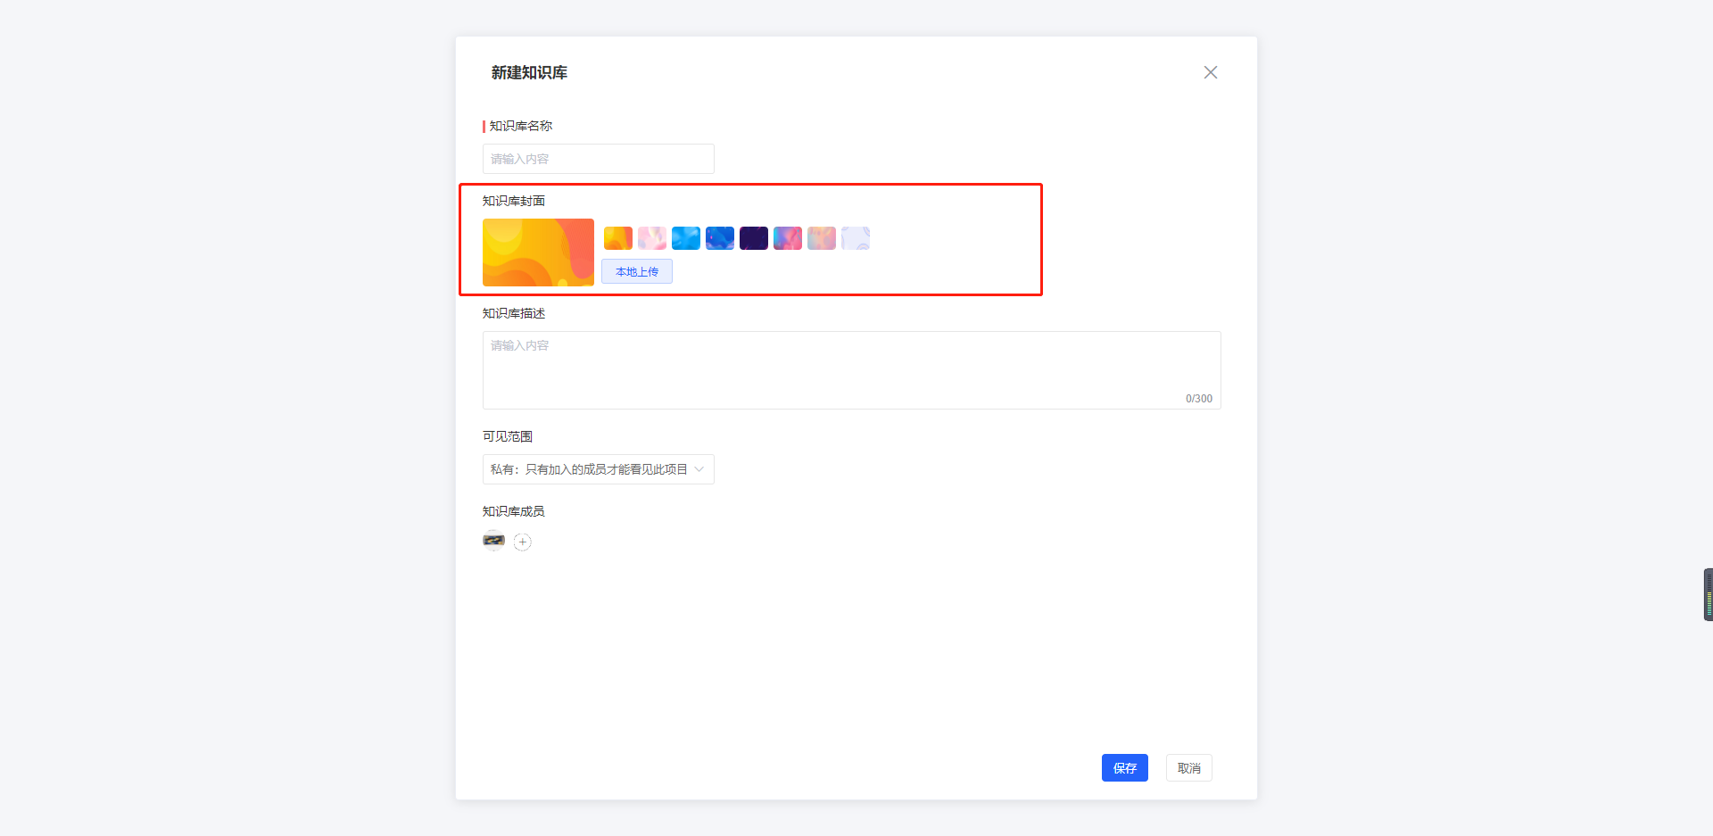Viewport: 1713px width, 836px height.
Task: Pick the purple-pink gradient cover swatch
Action: click(x=787, y=238)
